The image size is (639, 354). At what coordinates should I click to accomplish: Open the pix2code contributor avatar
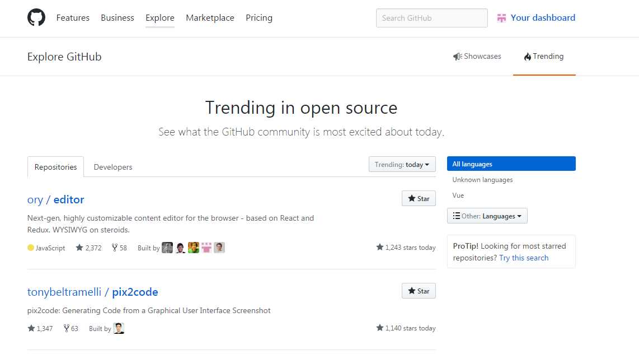click(119, 328)
